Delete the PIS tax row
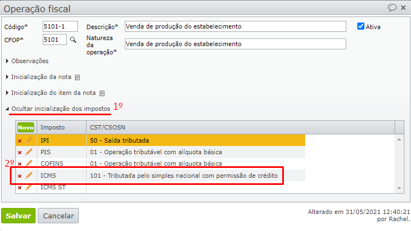Viewport: 411px width, 231px height. [x=20, y=153]
